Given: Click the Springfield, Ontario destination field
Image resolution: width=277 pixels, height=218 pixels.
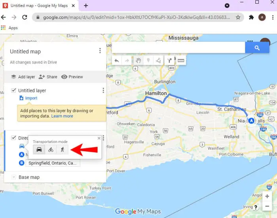Looking at the screenshot, I should click(53, 163).
